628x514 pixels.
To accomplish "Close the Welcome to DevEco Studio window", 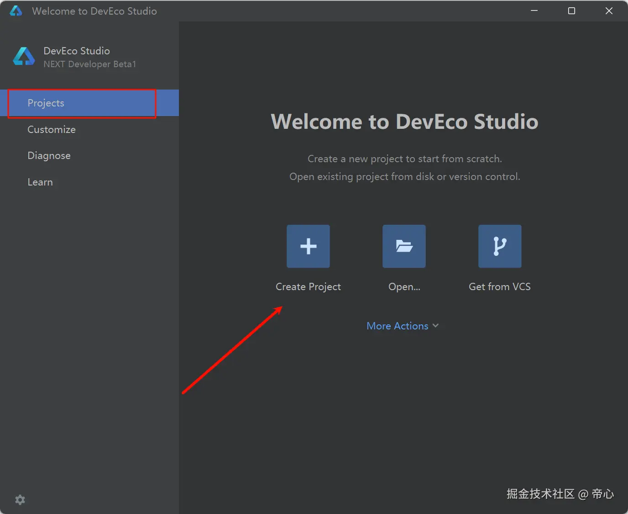I will pyautogui.click(x=609, y=11).
